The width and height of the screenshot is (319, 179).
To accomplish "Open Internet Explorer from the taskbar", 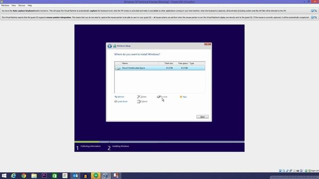I will coord(13,176).
